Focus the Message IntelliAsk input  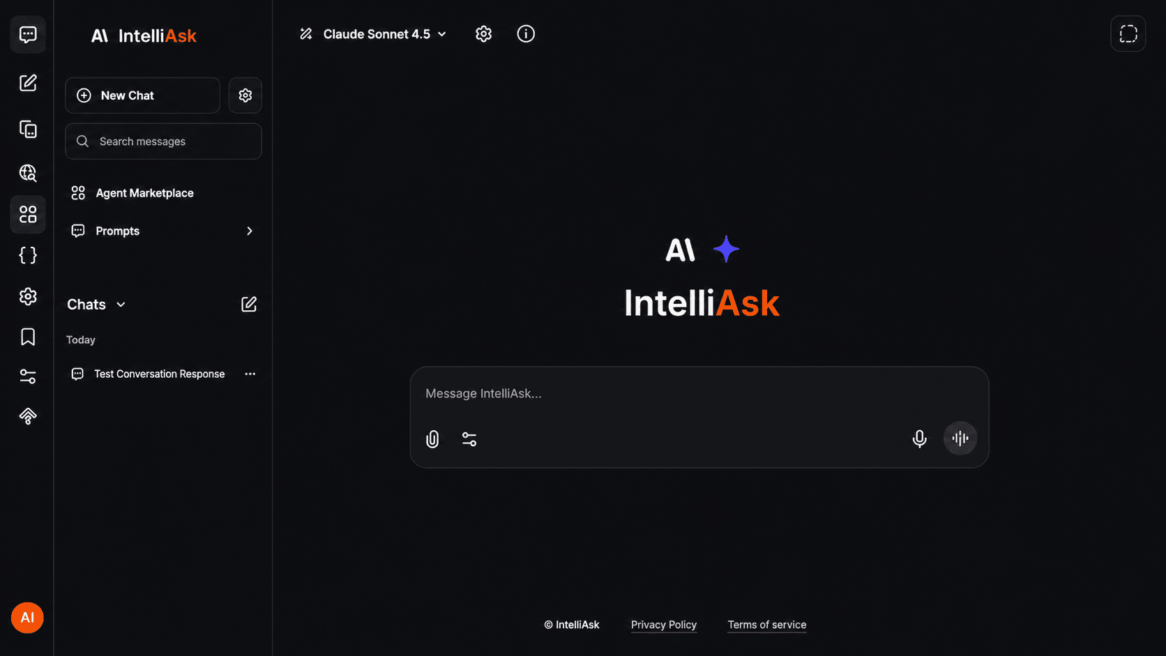pos(699,394)
